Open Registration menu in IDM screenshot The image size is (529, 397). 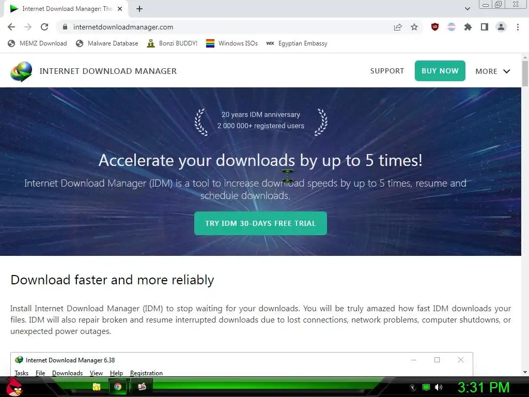[146, 373]
